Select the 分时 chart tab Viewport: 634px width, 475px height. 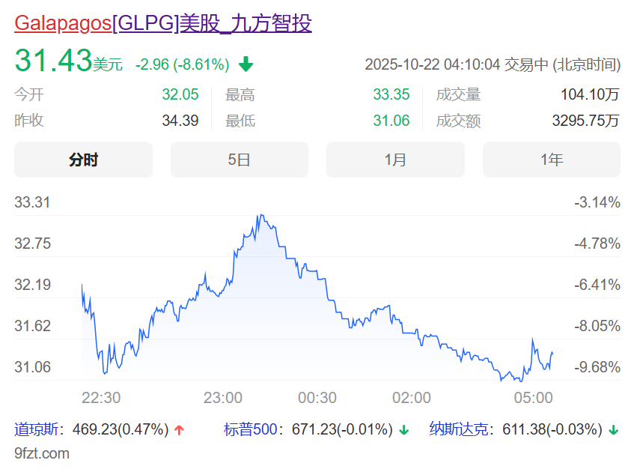83,160
